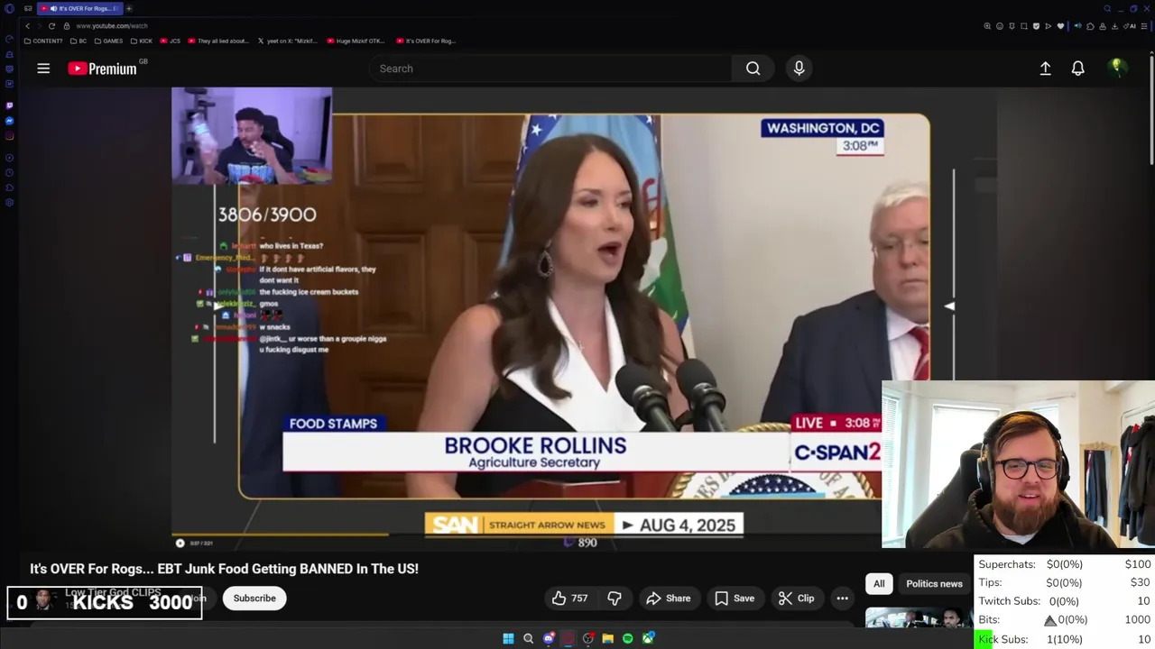Like the video with thumbs up
1155x649 pixels.
point(569,599)
